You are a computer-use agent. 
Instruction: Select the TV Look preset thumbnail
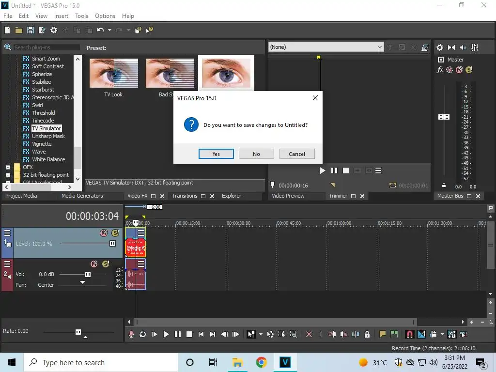[114, 73]
